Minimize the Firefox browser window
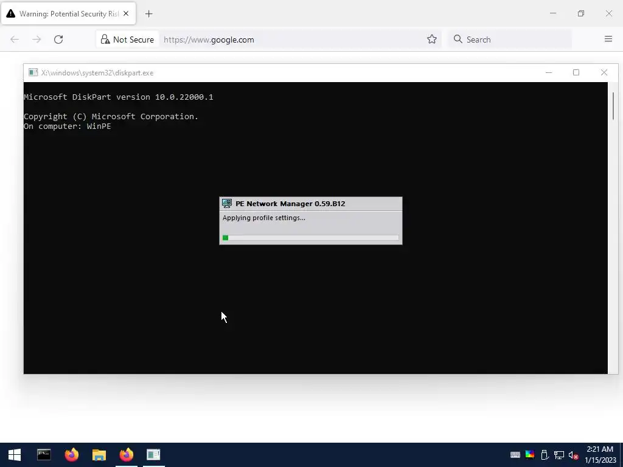 coord(552,13)
